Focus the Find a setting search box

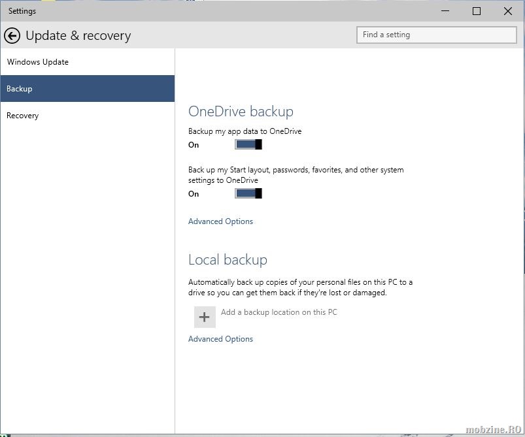pos(437,35)
